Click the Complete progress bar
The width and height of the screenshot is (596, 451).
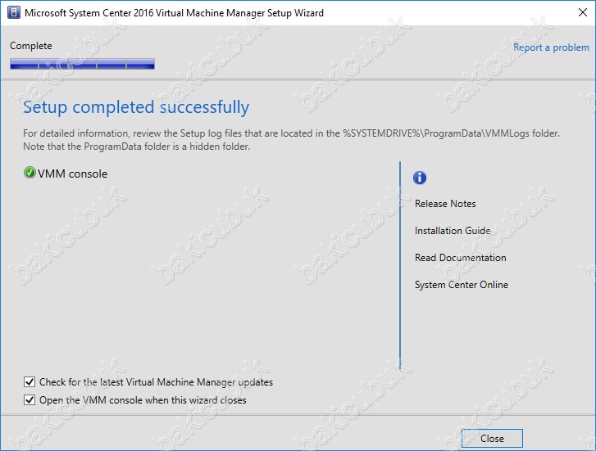click(82, 64)
